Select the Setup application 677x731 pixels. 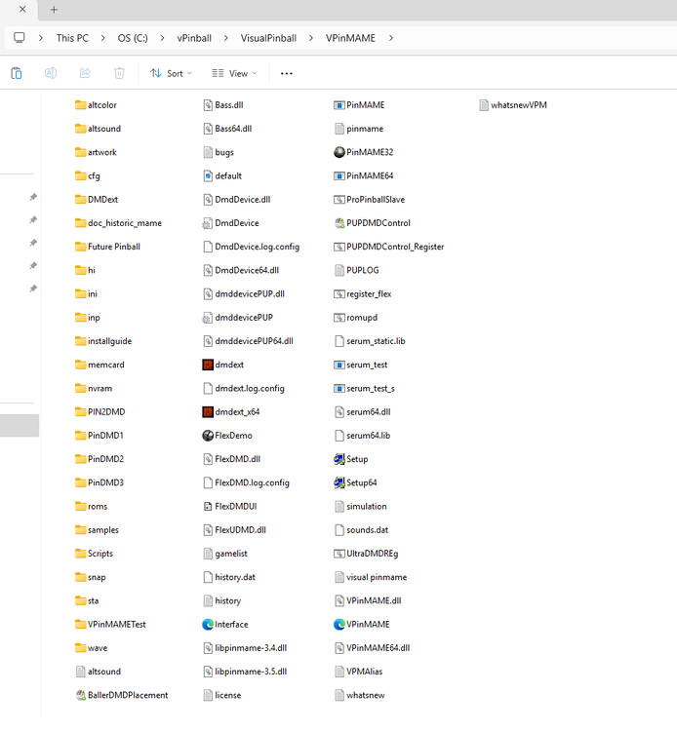point(351,459)
